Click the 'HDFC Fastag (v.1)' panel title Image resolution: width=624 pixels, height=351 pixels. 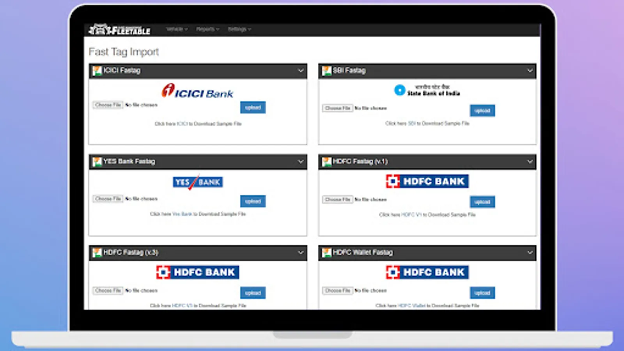click(360, 161)
